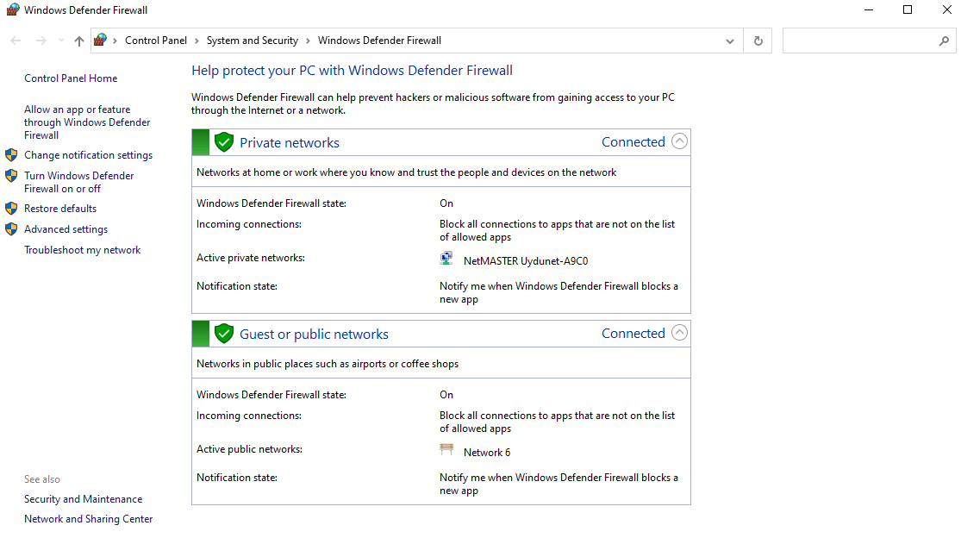Open the recent pages dropdown next to forward arrow

[x=60, y=40]
